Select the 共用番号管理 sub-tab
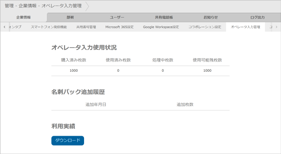The image size is (281, 154). click(86, 27)
